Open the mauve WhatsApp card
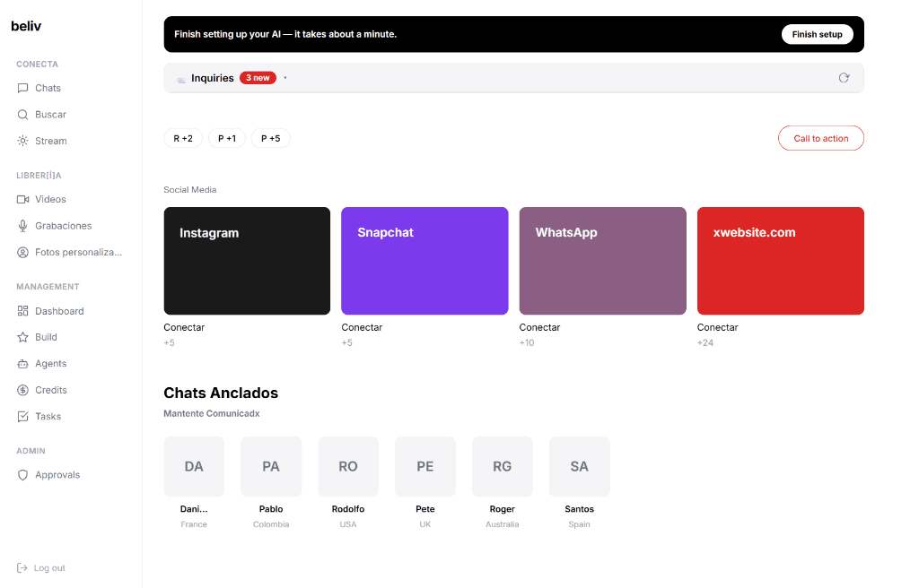Screen dimensions: 919x588 [602, 261]
